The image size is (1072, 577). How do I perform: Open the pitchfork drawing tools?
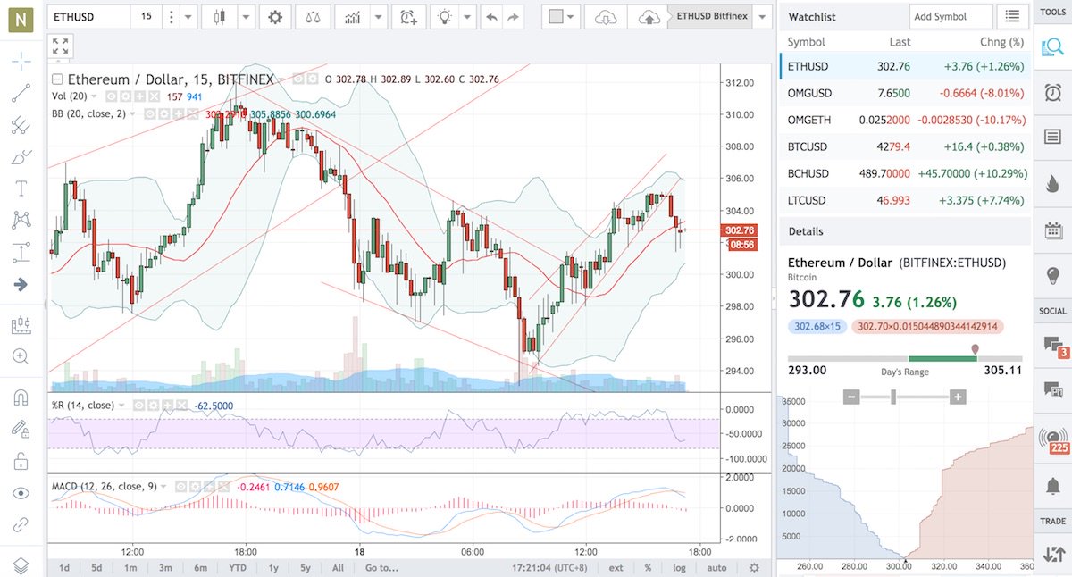coord(21,125)
